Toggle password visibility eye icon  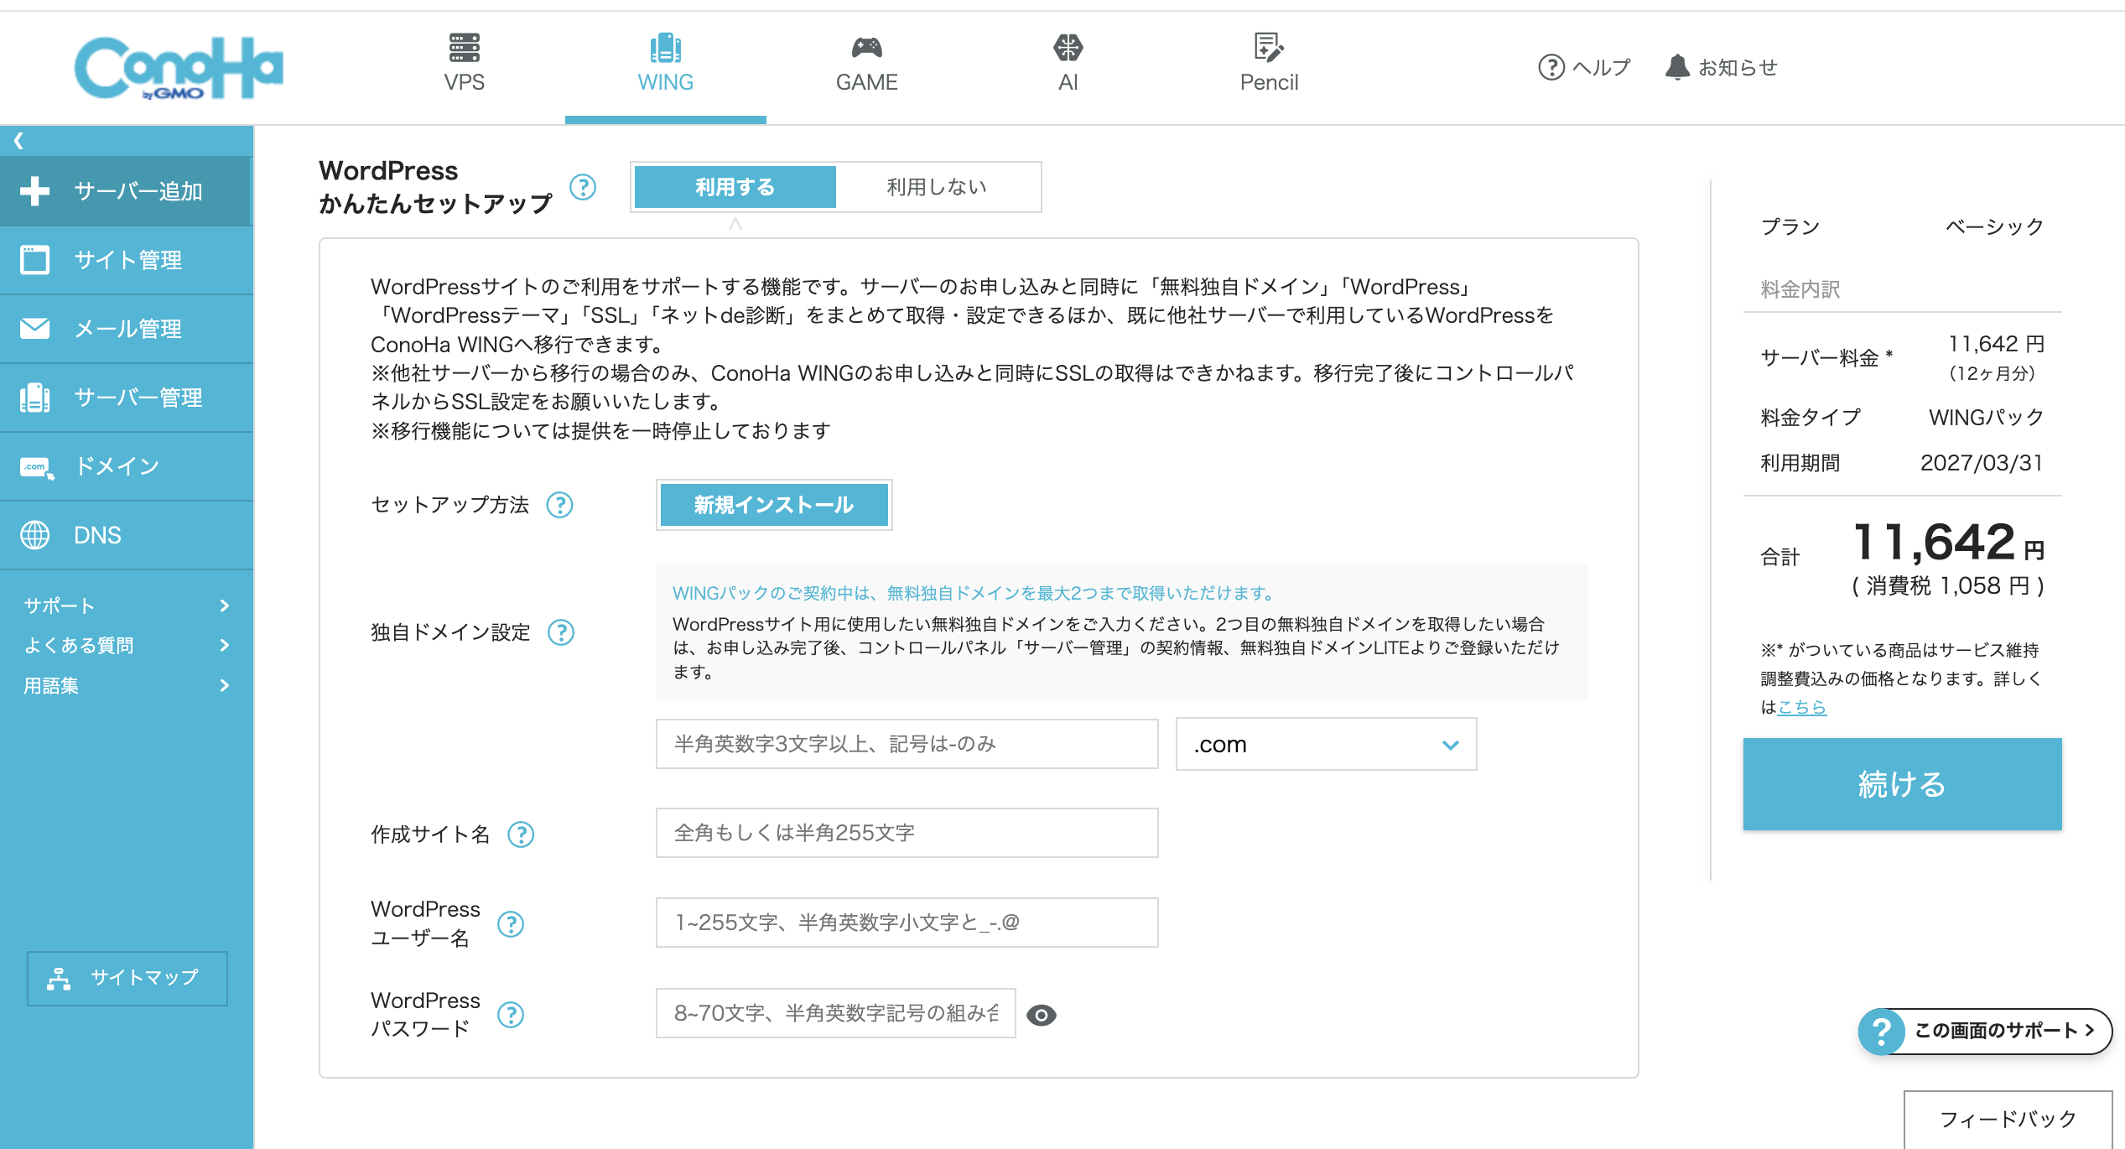click(1041, 1015)
